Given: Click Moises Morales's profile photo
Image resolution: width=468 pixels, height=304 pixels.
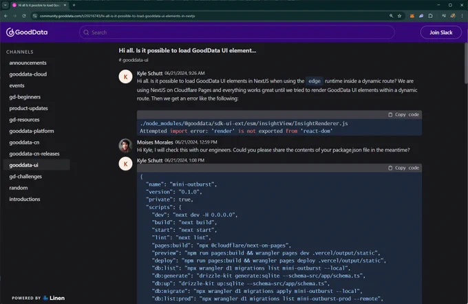Looking at the screenshot, I should pos(126,146).
